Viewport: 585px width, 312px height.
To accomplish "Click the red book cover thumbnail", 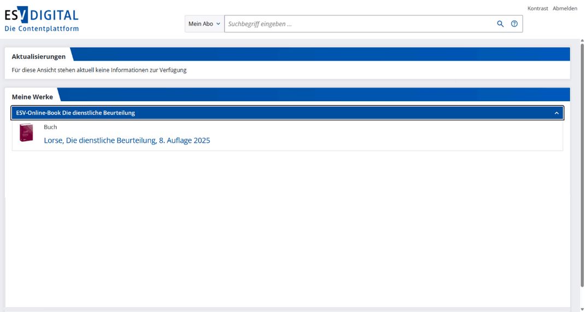I will 26,133.
